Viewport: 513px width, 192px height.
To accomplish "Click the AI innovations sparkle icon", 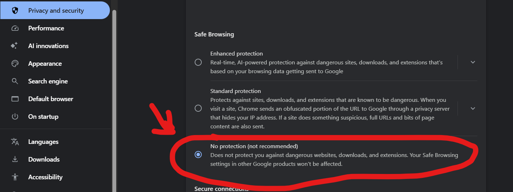I will point(14,46).
